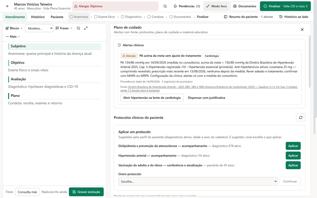Click the Atenção warning badge
This screenshot has height=198, width=317.
[x=129, y=56]
